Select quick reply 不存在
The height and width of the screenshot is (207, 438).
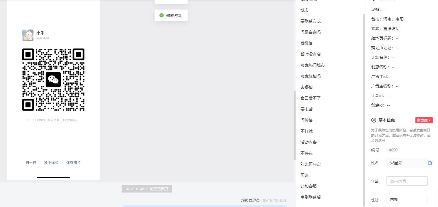(307, 153)
